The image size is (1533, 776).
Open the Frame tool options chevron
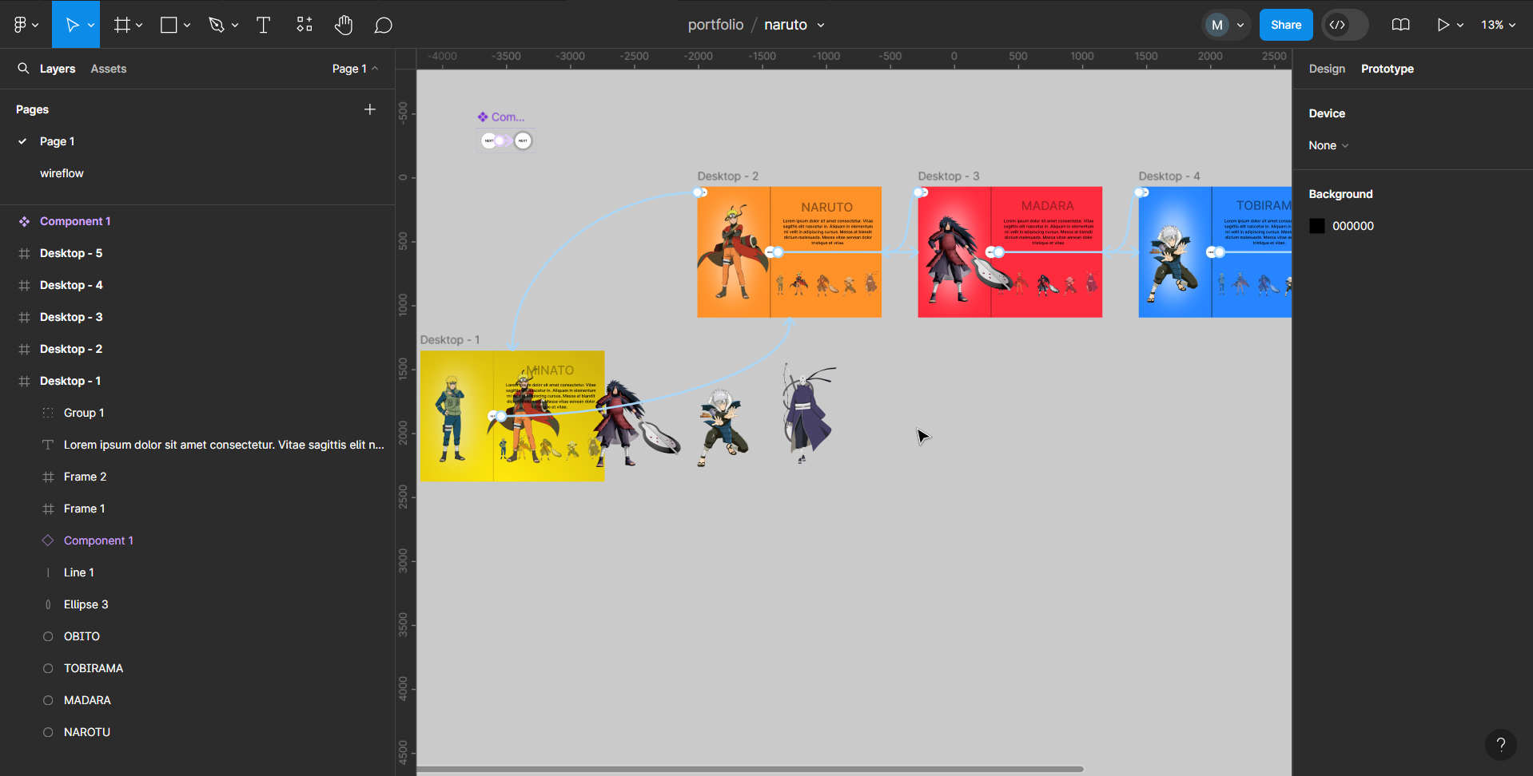pyautogui.click(x=139, y=26)
